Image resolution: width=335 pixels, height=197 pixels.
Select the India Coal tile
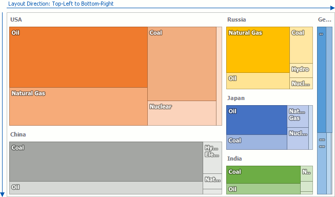coord(263,174)
